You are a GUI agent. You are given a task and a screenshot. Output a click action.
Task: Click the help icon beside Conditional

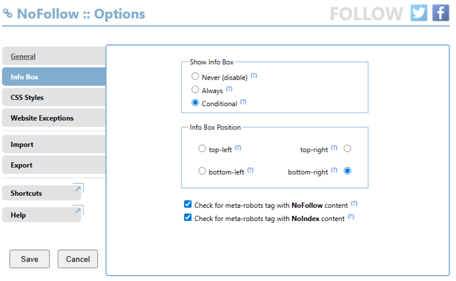coord(243,102)
